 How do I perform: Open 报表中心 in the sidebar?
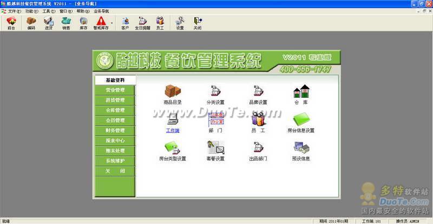click(x=115, y=141)
